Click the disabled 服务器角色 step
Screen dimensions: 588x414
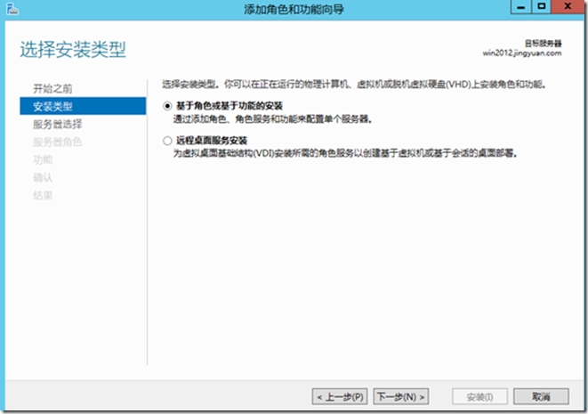[57, 142]
